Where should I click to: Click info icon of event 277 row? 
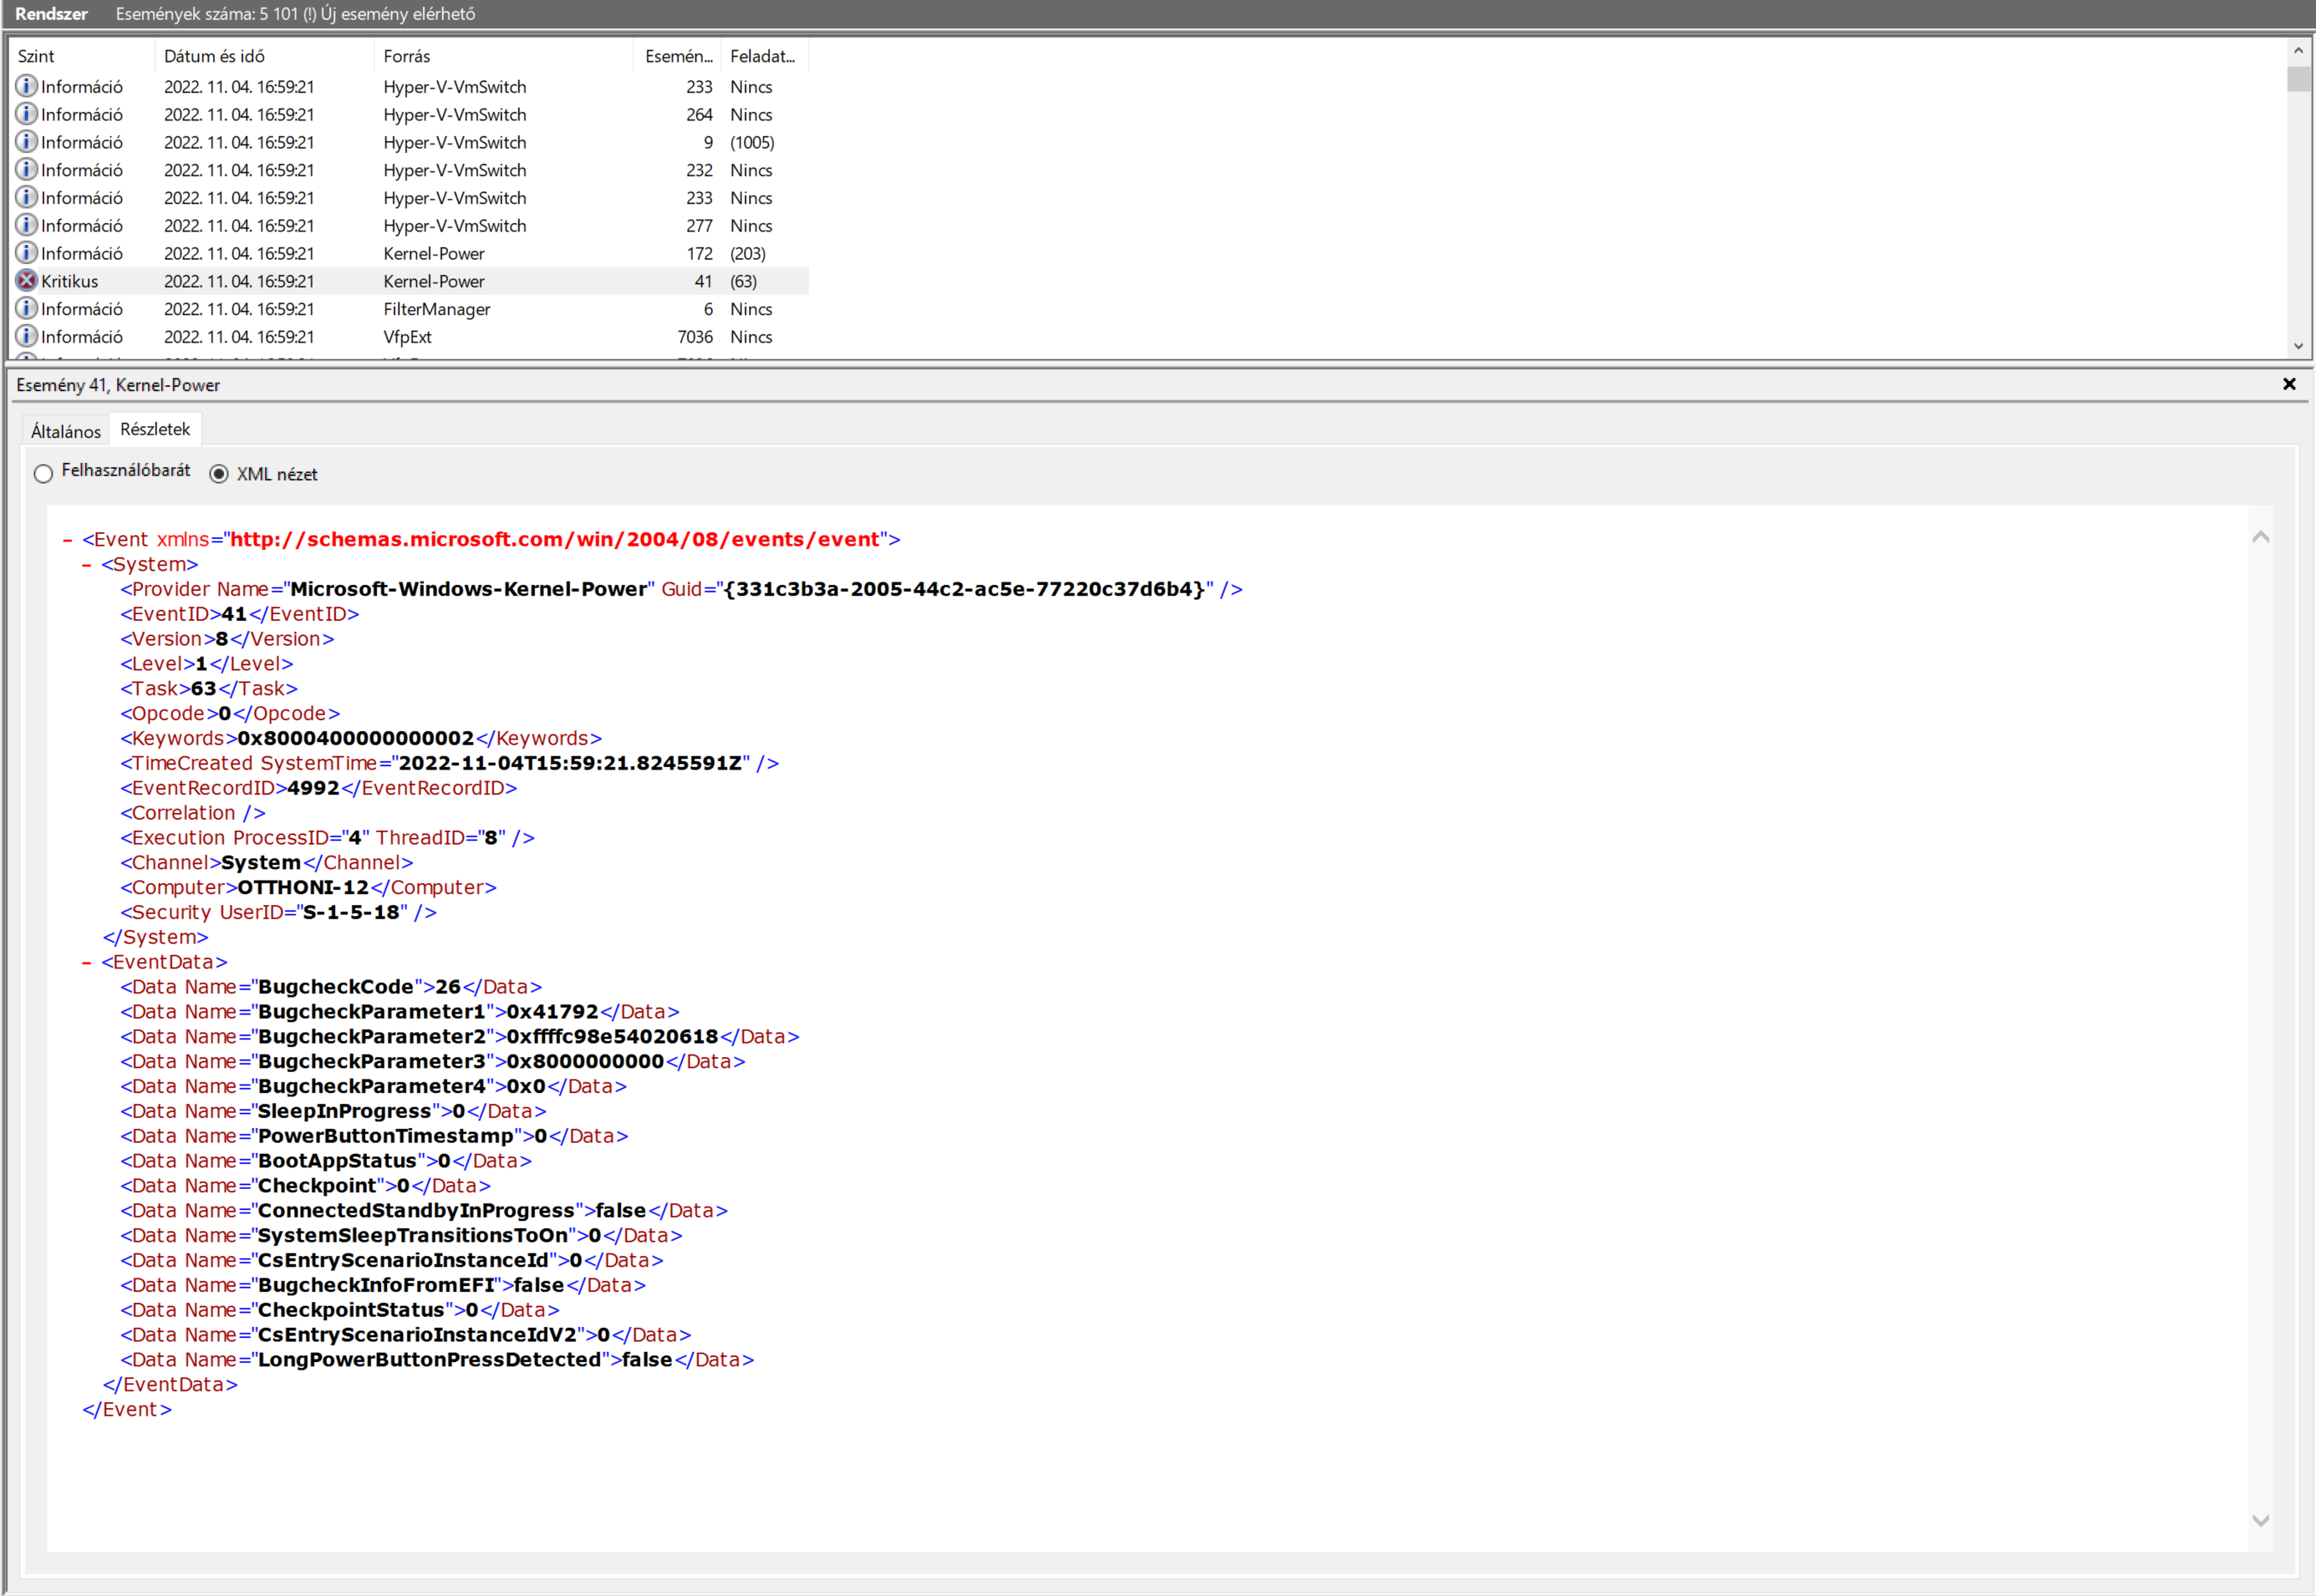click(x=27, y=225)
